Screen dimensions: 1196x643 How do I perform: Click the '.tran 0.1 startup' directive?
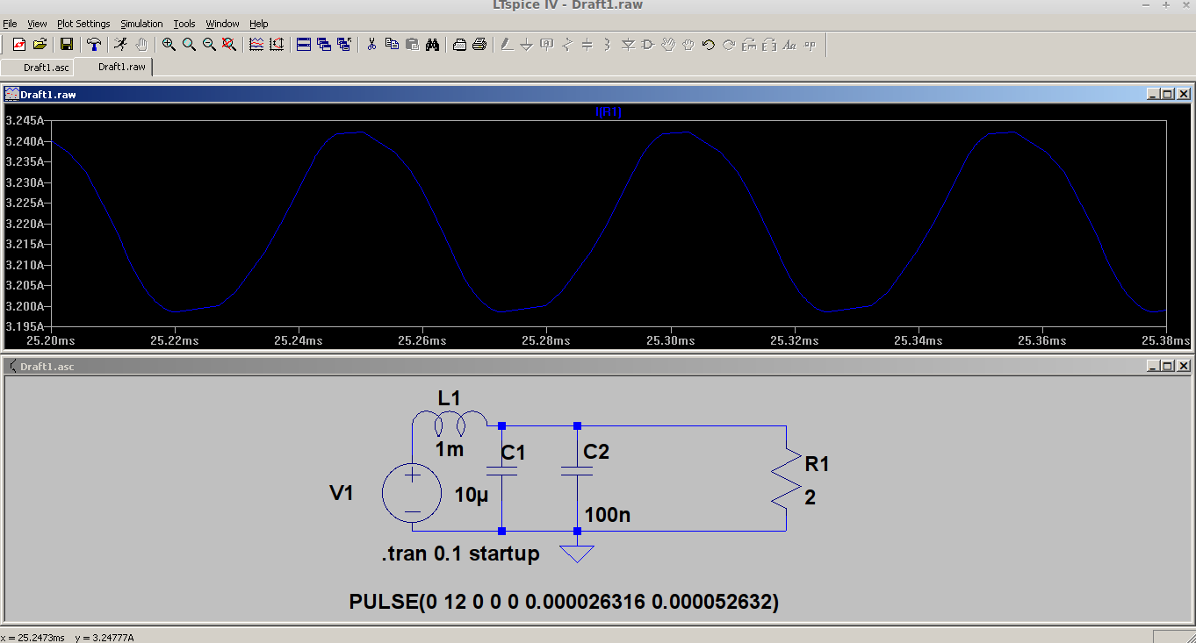coord(460,554)
